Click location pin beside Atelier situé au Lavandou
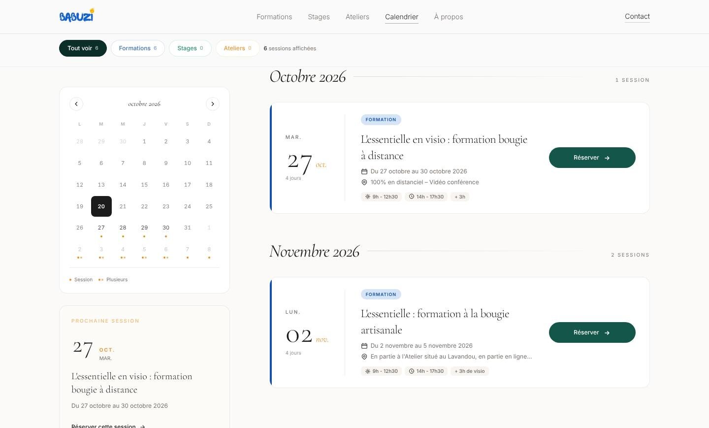Viewport: 709px width, 428px height. [x=364, y=357]
